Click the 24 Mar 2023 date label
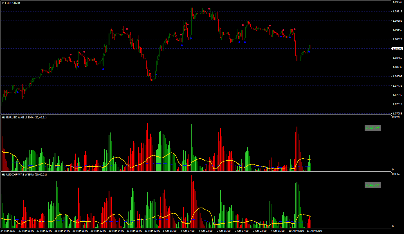The width and height of the screenshot is (404, 234). point(8,231)
